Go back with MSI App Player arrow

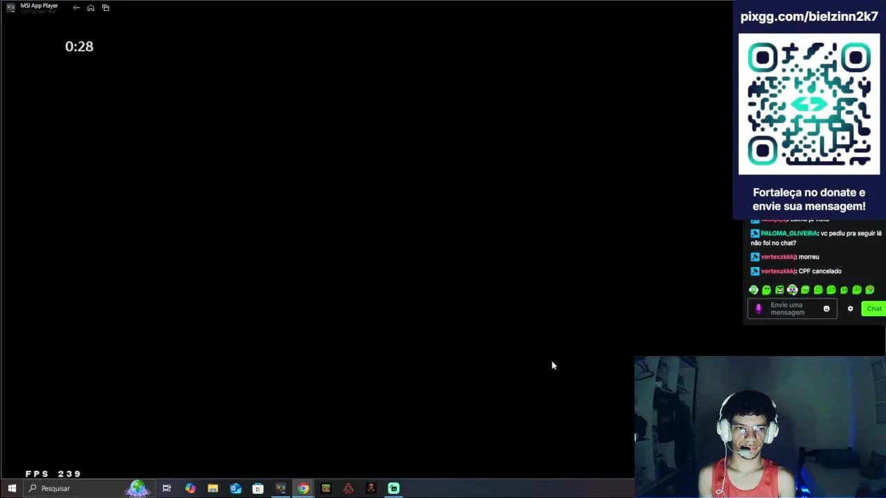coord(76,8)
